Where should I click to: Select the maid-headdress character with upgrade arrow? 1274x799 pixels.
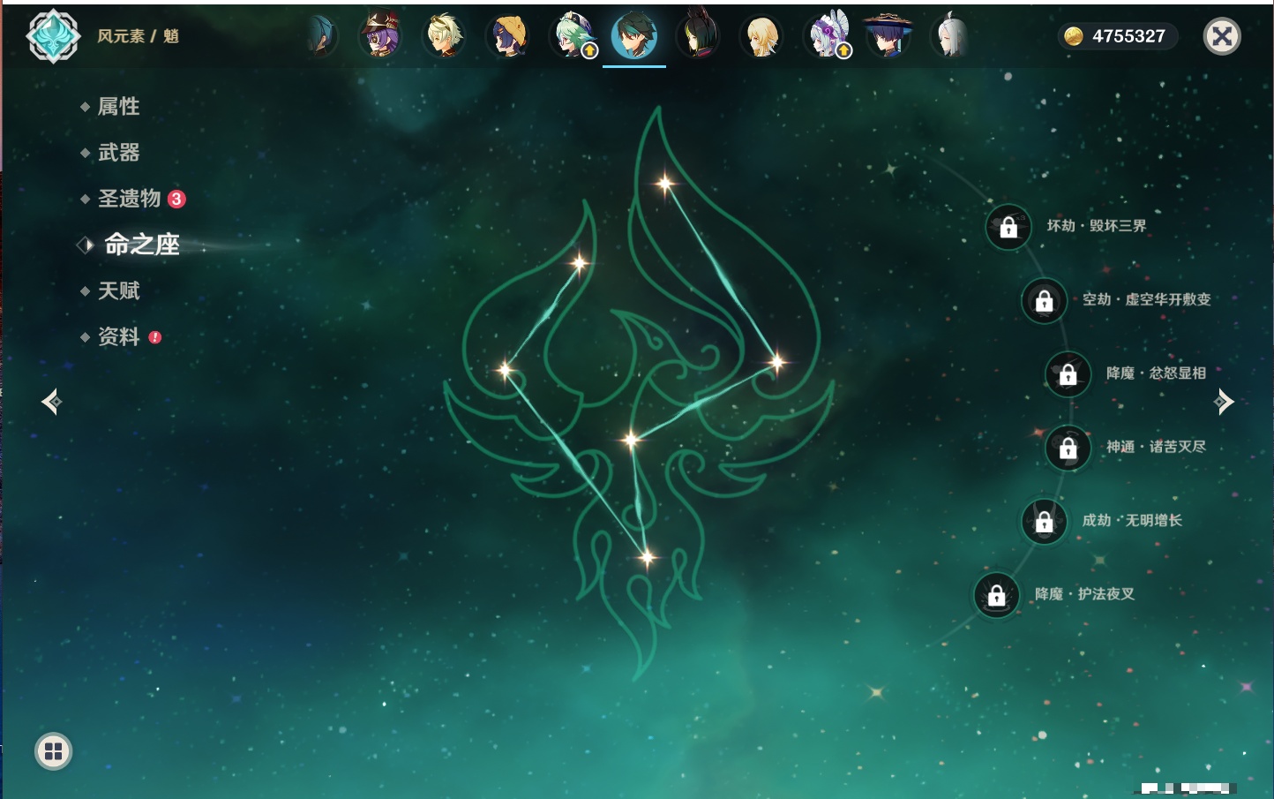(827, 36)
